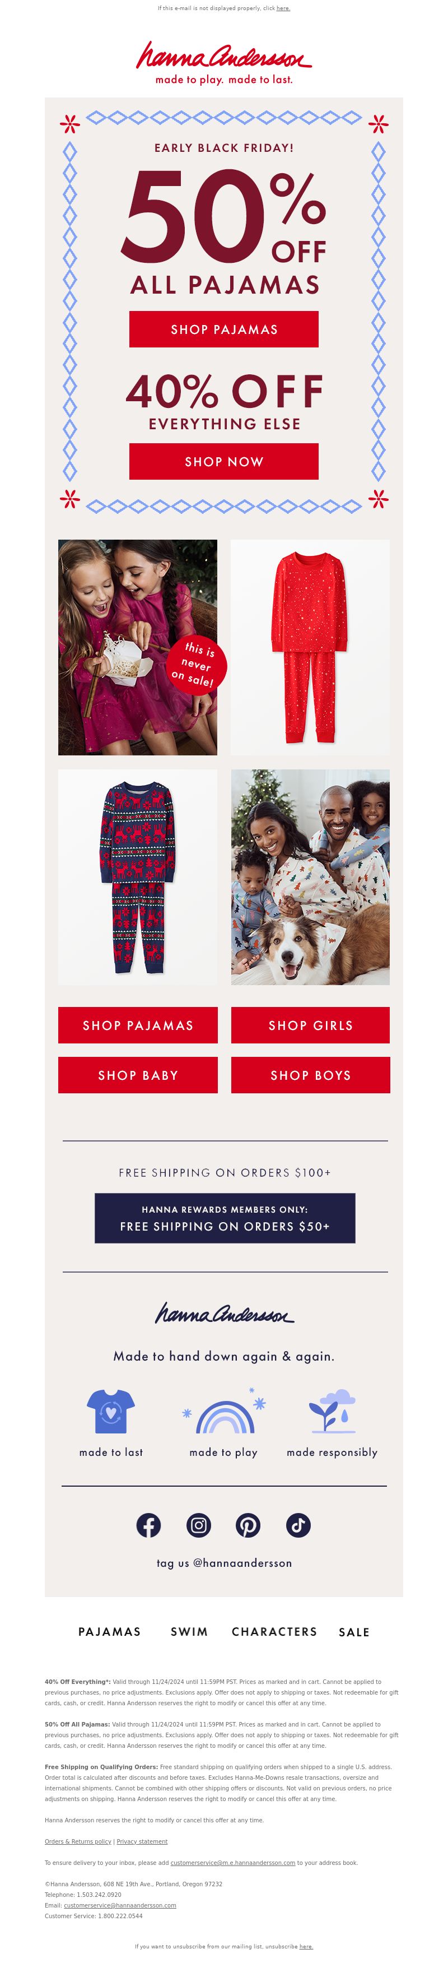Click the Hanna Rewards free shipping banner

click(225, 1218)
